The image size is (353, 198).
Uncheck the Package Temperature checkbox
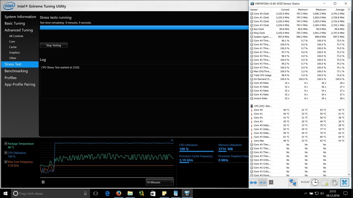pos(6,144)
